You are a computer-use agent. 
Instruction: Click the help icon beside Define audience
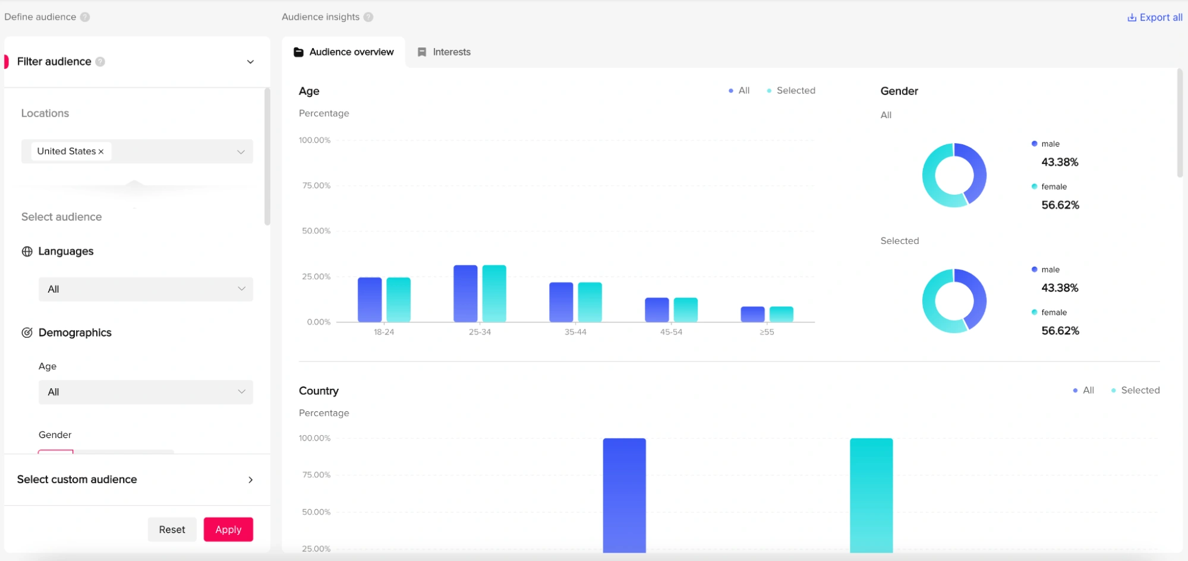tap(85, 17)
